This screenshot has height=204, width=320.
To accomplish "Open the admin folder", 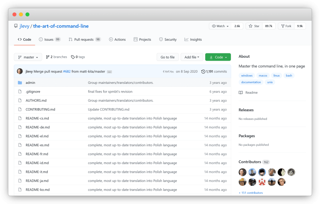I will tap(31, 82).
